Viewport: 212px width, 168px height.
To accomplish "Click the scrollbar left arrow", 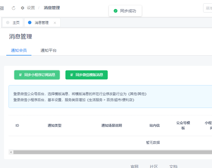I will [11, 152].
